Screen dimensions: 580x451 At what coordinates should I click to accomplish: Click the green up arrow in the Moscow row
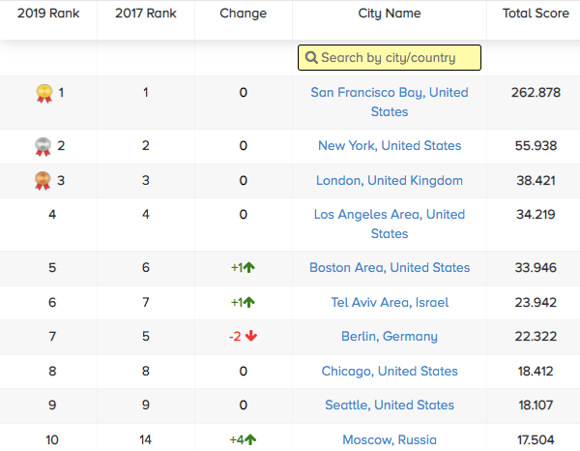(249, 439)
